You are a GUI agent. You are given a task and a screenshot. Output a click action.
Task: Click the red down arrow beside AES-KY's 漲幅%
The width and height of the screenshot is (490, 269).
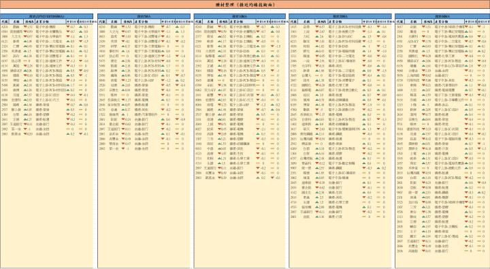click(x=424, y=42)
